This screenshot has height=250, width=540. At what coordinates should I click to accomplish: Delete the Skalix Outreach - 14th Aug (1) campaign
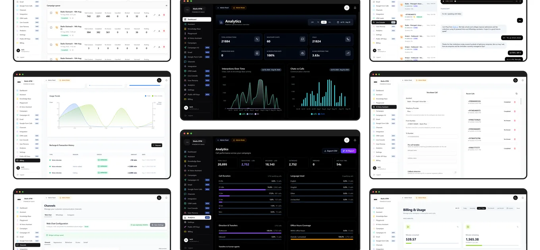tap(164, 31)
